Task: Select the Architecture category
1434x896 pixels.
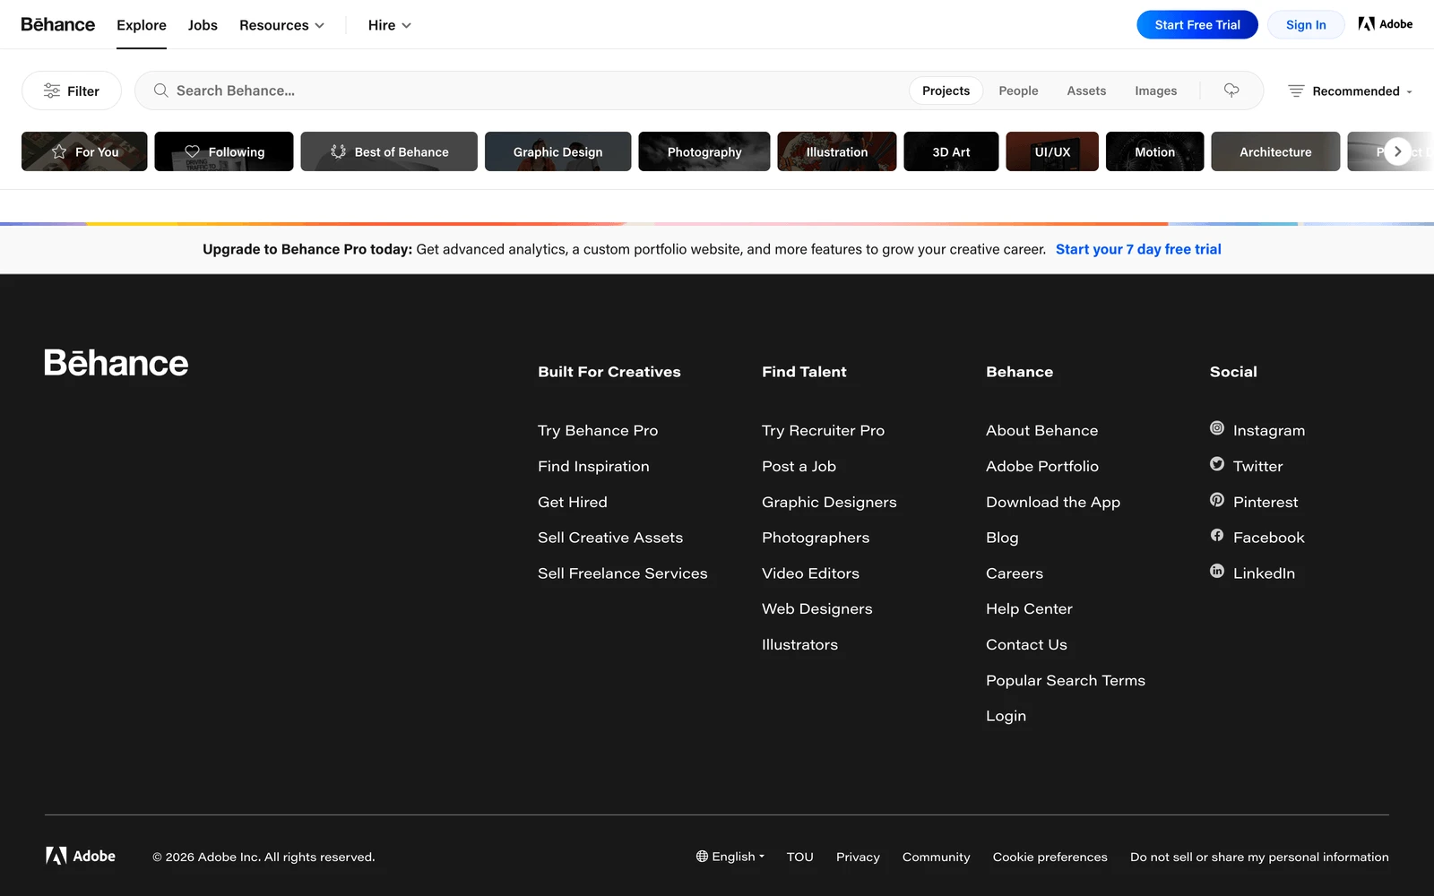Action: click(x=1275, y=151)
